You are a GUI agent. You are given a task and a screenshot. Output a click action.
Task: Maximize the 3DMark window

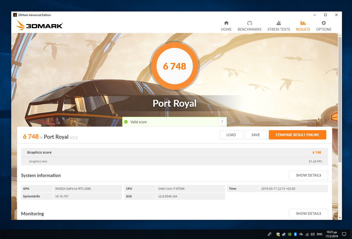325,15
